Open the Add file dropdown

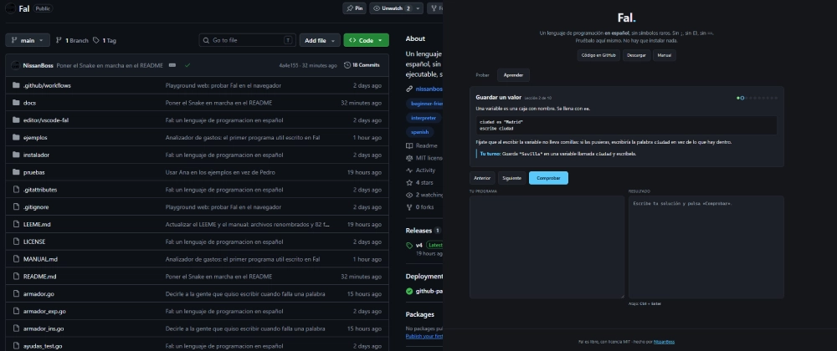tap(320, 40)
